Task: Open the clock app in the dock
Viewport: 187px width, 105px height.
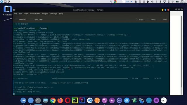Action: coord(164,100)
